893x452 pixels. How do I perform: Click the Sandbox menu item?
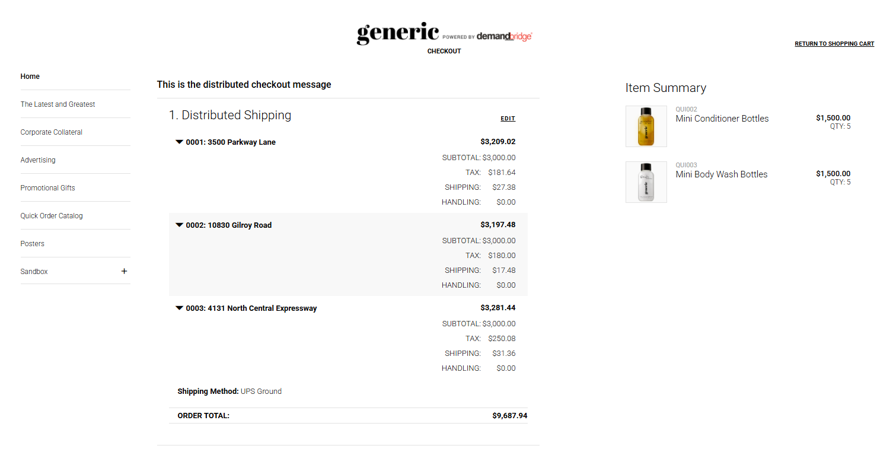[x=34, y=272]
